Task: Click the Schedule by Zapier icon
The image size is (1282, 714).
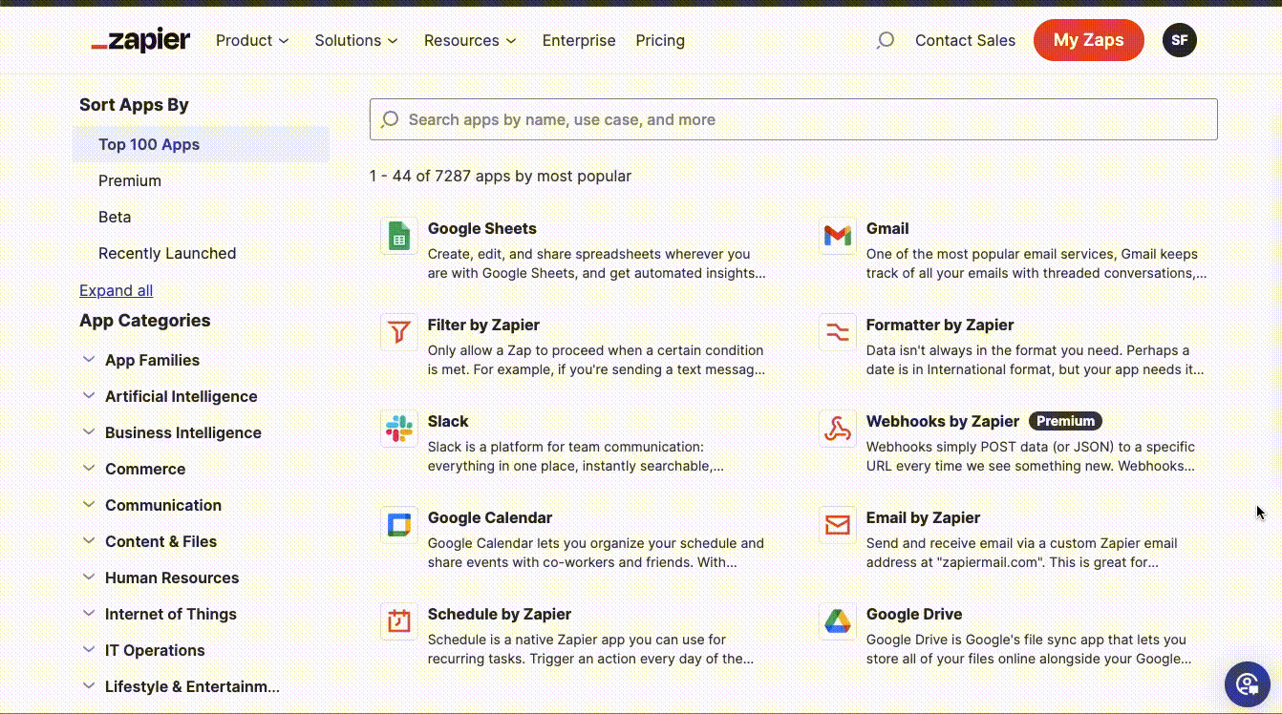Action: pyautogui.click(x=398, y=621)
